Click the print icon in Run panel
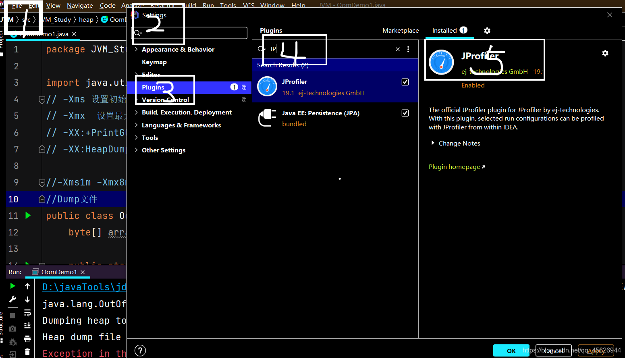 [27, 339]
